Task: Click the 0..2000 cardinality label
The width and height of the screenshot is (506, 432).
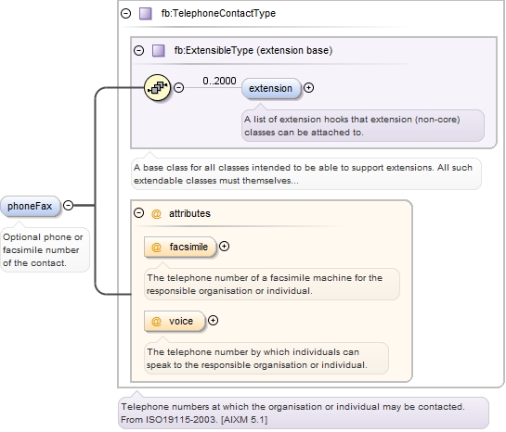Action: click(219, 81)
